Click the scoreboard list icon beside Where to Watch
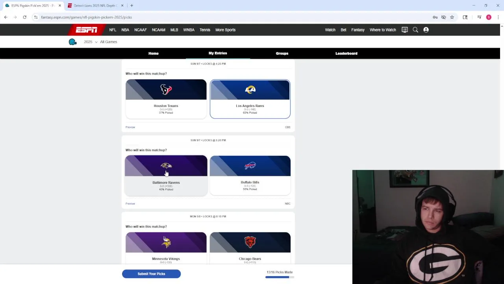 (x=405, y=30)
